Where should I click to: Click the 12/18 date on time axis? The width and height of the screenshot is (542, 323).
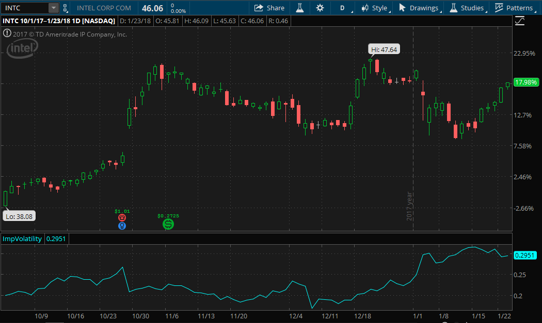point(362,316)
